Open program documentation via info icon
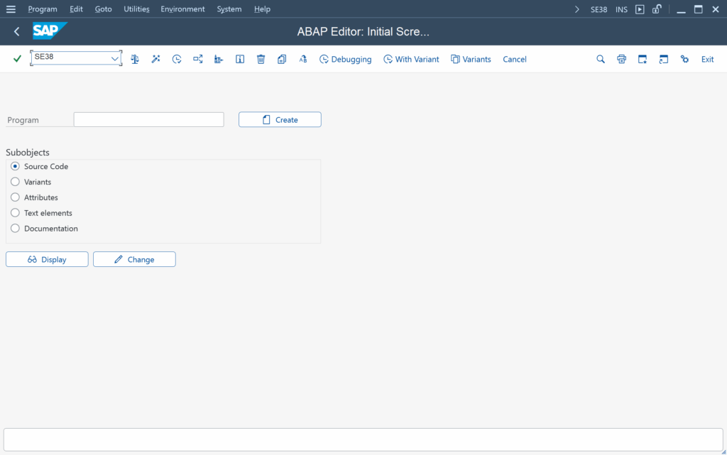727x455 pixels. [239, 59]
